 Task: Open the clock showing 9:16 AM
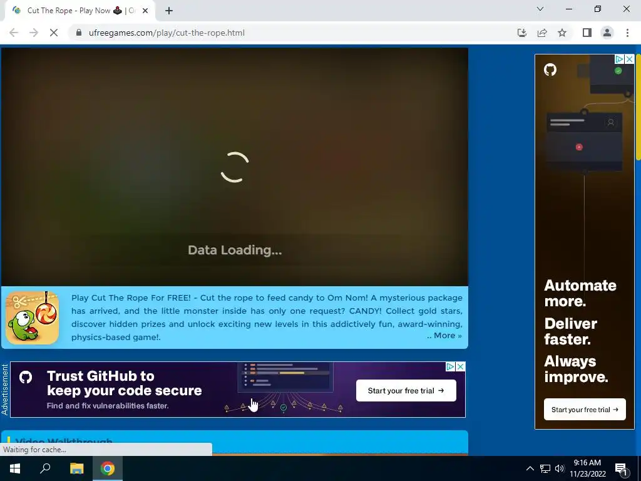[587, 468]
